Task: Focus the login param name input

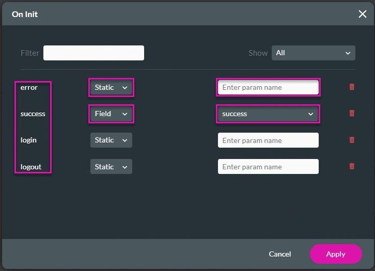Action: click(x=268, y=140)
